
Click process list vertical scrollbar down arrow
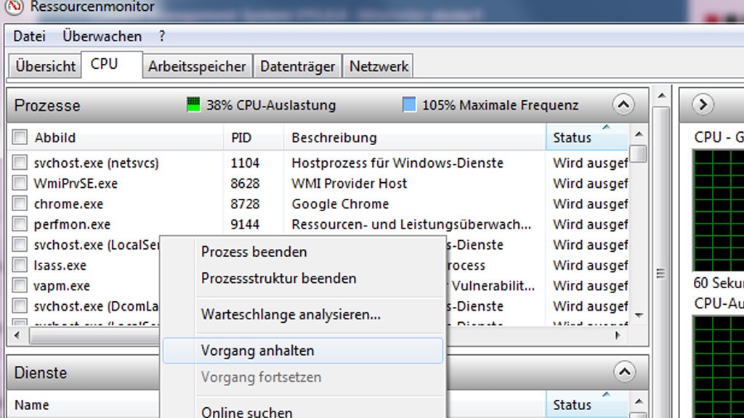pos(639,315)
